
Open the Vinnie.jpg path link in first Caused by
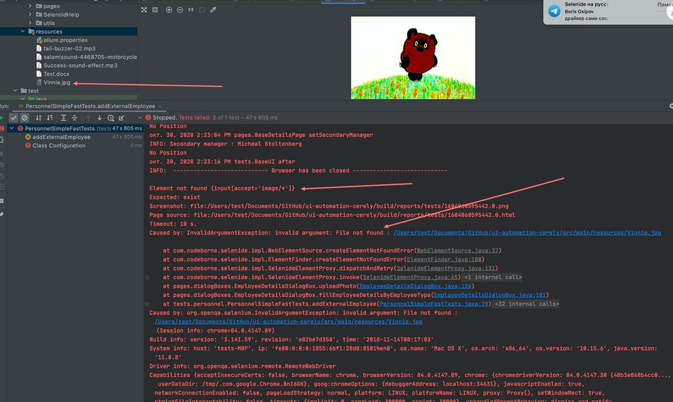tap(527, 233)
